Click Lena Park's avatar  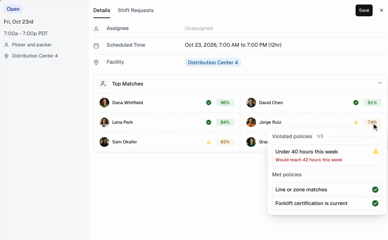104,122
